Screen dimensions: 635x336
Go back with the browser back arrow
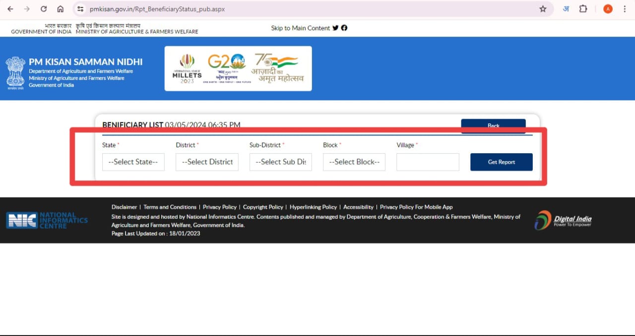(10, 9)
